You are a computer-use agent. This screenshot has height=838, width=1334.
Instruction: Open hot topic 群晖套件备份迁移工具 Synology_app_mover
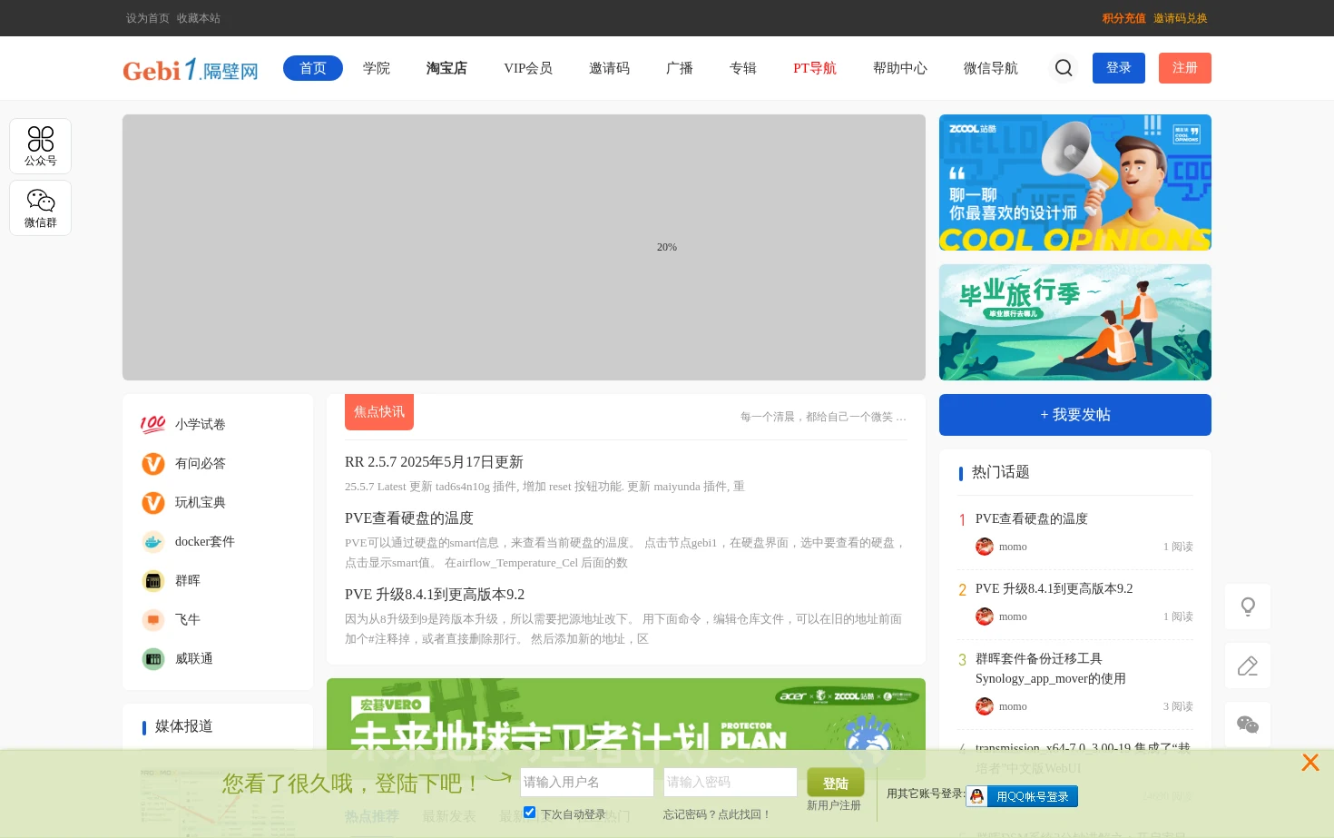tap(1051, 668)
